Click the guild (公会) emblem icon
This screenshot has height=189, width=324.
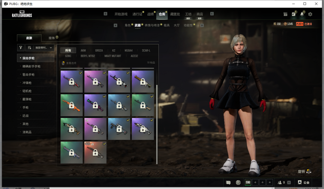click(300, 182)
